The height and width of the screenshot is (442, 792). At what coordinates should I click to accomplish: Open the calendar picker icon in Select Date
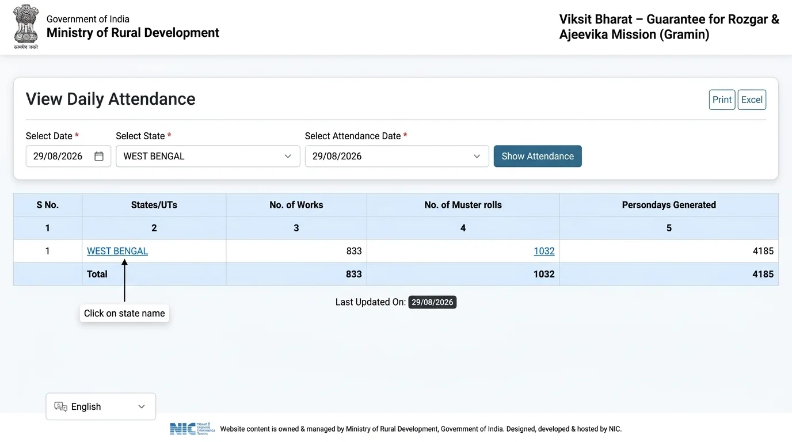point(99,157)
